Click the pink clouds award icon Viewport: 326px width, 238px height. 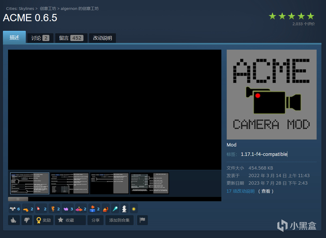tap(81, 208)
